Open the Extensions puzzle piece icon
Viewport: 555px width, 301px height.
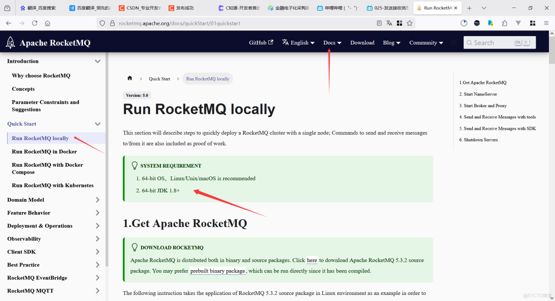(504, 22)
